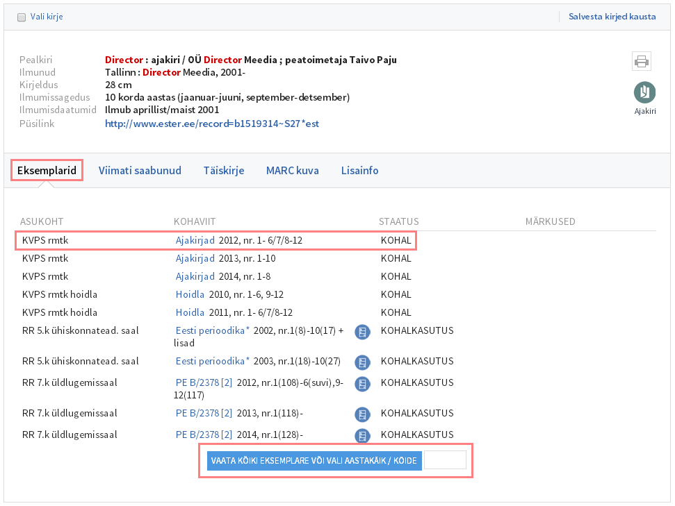Click the STAATUS column header
Image resolution: width=675 pixels, height=506 pixels.
point(398,221)
